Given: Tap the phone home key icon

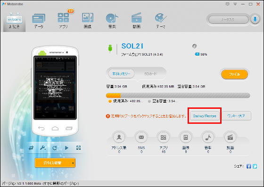Looking at the screenshot, I should [55, 129].
